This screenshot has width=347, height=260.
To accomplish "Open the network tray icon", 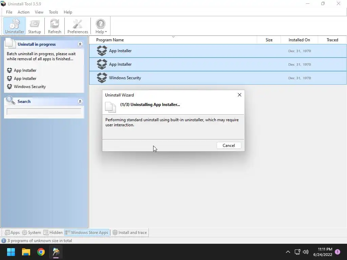I will (x=297, y=252).
